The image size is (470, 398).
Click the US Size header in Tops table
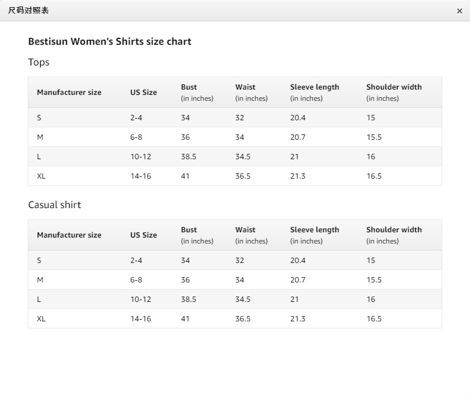(x=143, y=92)
